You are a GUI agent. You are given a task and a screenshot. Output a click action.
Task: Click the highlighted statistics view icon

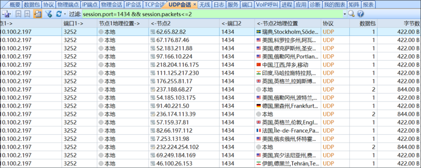point(38,14)
